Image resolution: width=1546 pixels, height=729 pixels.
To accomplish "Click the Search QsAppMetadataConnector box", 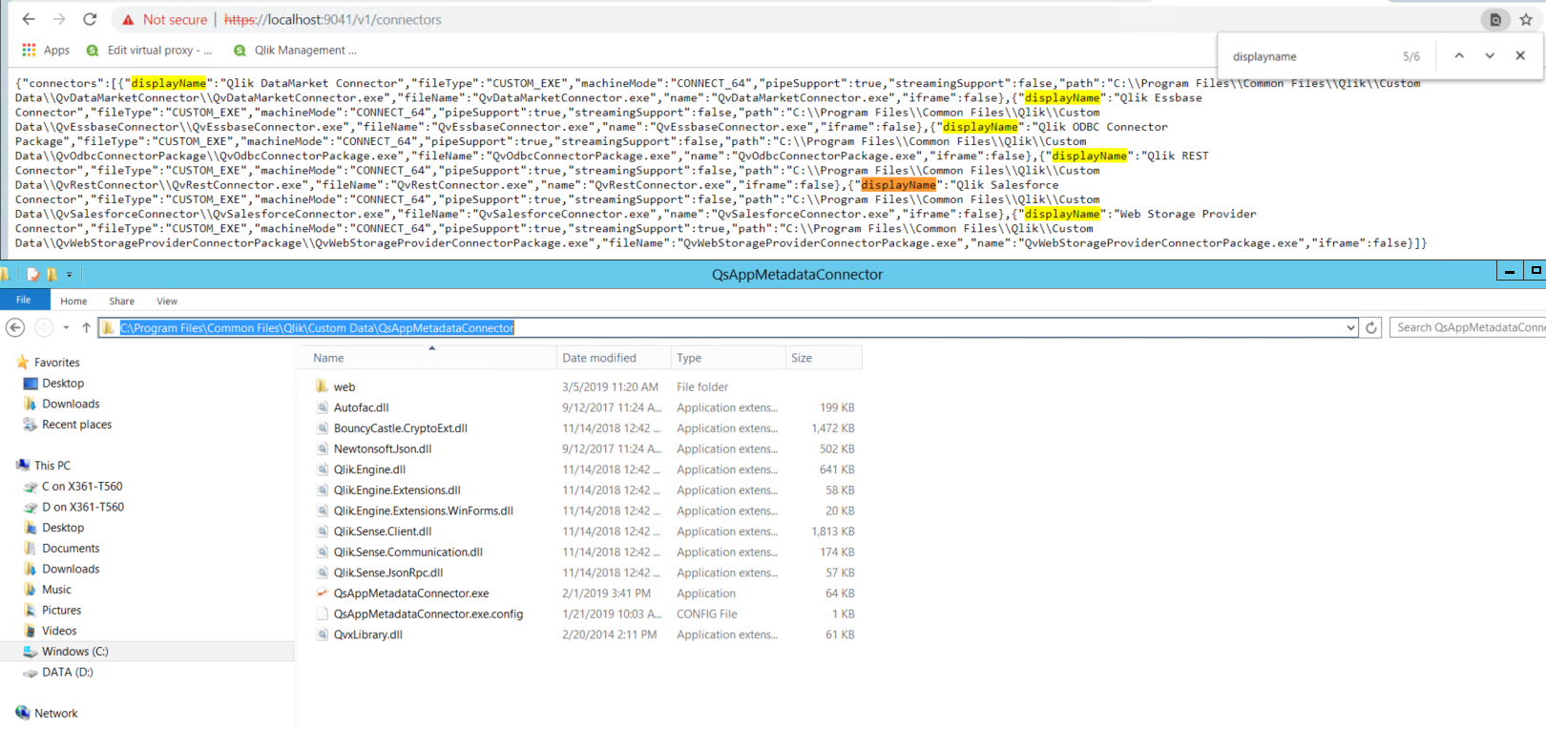I will pos(1468,327).
